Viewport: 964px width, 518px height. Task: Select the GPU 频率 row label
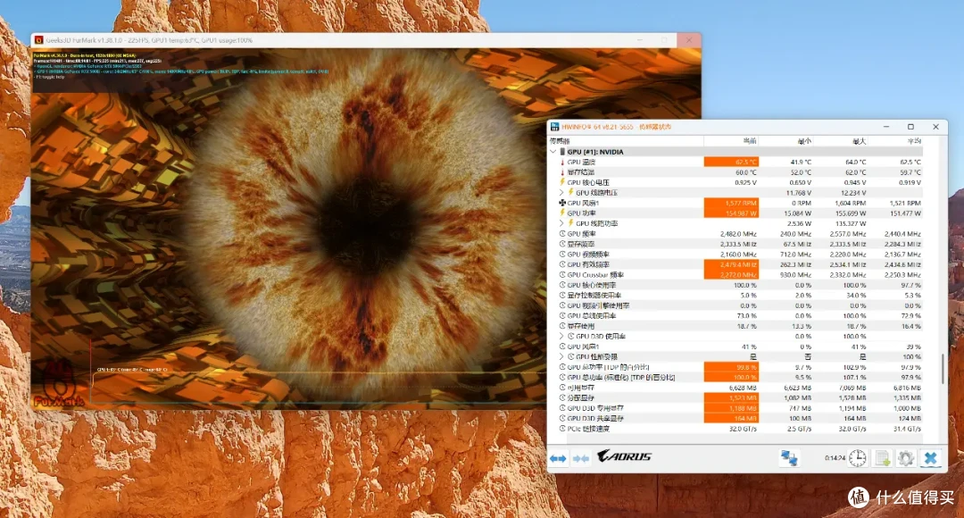pyautogui.click(x=581, y=234)
